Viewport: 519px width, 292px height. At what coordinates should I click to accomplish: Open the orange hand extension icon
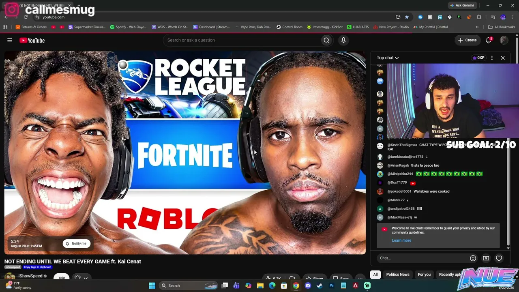coord(469,17)
